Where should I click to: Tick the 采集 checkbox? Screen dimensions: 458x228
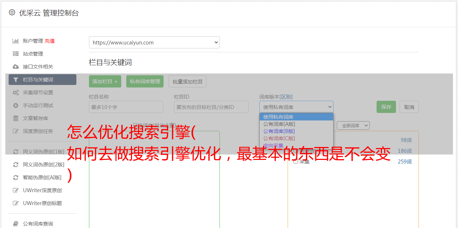pyautogui.click(x=296, y=161)
